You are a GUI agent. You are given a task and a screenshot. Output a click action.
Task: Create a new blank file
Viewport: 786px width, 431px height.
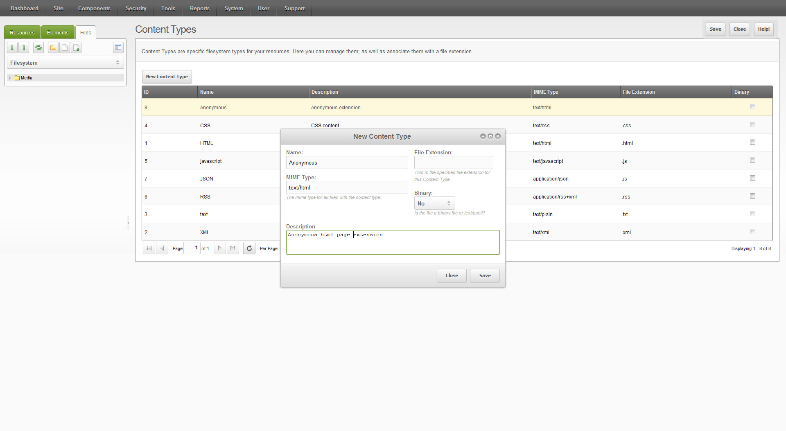coord(65,47)
